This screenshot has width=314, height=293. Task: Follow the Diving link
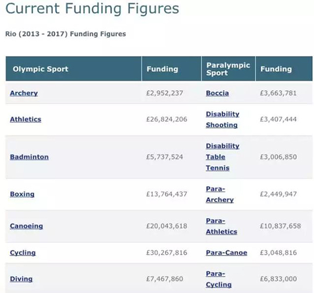pyautogui.click(x=22, y=279)
